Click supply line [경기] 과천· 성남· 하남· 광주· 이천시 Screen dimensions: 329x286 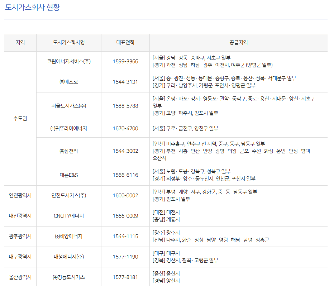coord(213,65)
